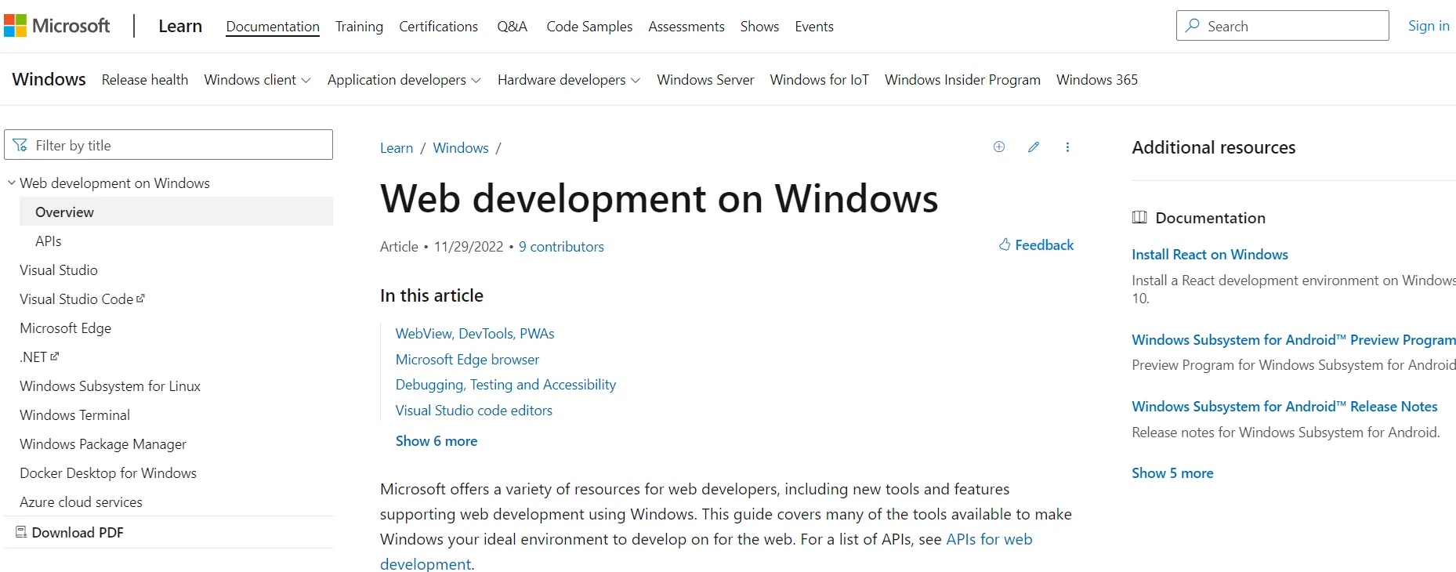1456x572 pixels.
Task: Select Microsoft Edge in the sidebar
Action: click(x=65, y=328)
